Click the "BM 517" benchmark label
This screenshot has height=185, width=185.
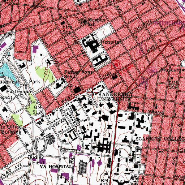point(37,110)
